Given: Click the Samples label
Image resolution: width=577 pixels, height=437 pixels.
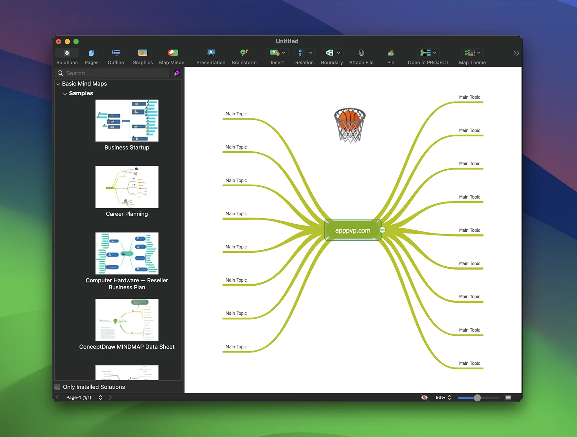Looking at the screenshot, I should [81, 93].
